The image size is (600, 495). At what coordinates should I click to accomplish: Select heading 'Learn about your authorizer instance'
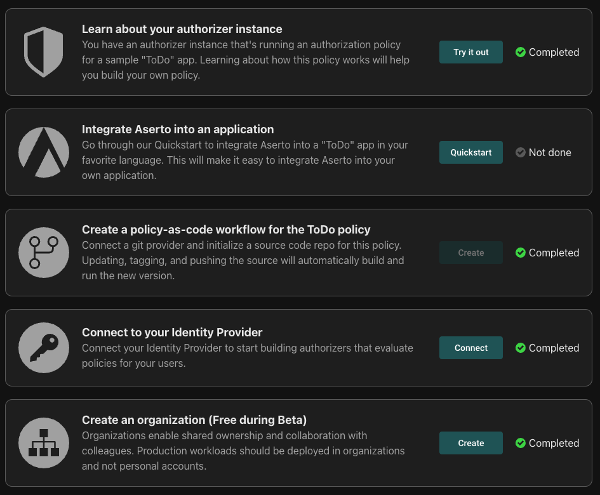point(182,29)
